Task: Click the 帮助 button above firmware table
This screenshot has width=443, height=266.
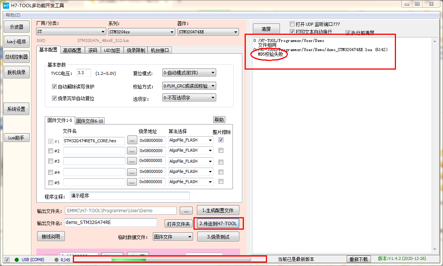Action: (219, 120)
